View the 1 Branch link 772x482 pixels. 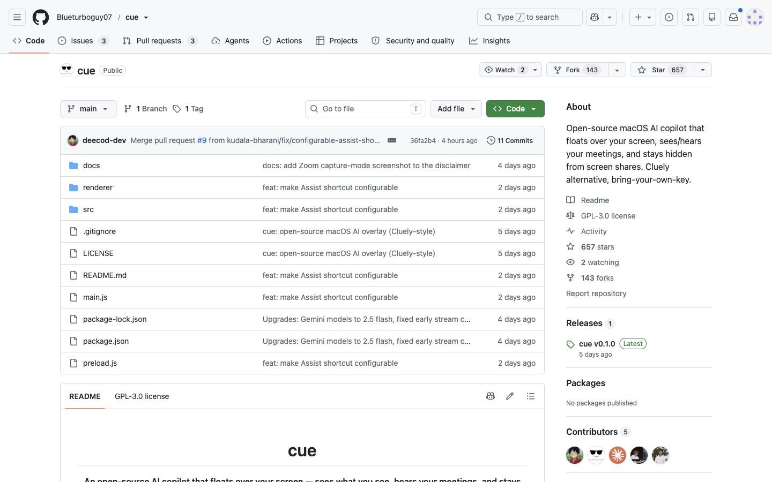[x=145, y=109]
